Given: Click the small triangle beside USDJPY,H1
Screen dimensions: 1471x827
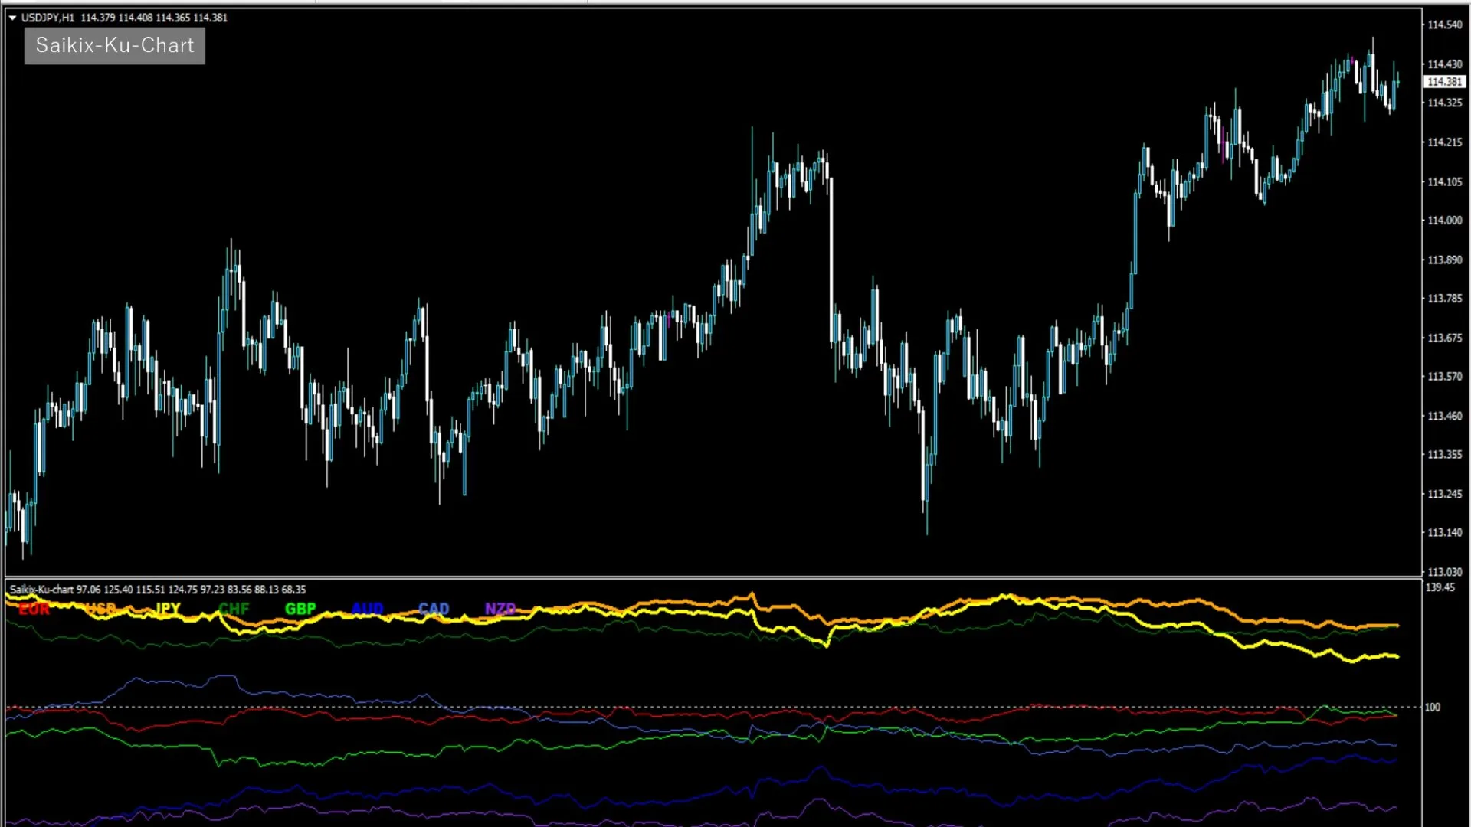Looking at the screenshot, I should pos(12,18).
